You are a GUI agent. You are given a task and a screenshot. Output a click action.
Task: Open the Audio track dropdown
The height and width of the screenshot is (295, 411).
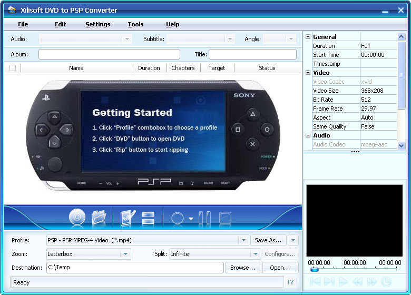point(127,39)
